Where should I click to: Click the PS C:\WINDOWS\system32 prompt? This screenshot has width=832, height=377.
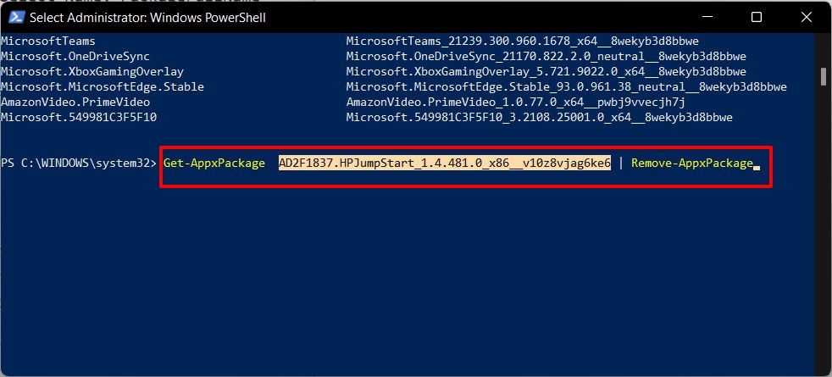[x=79, y=163]
